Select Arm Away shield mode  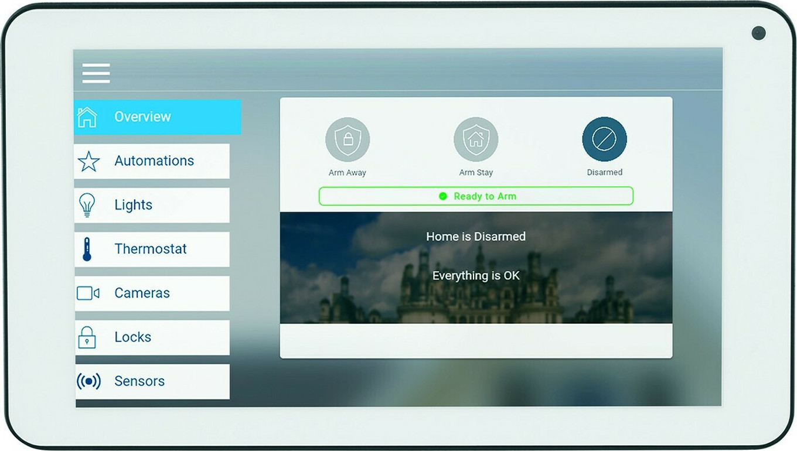pyautogui.click(x=348, y=139)
